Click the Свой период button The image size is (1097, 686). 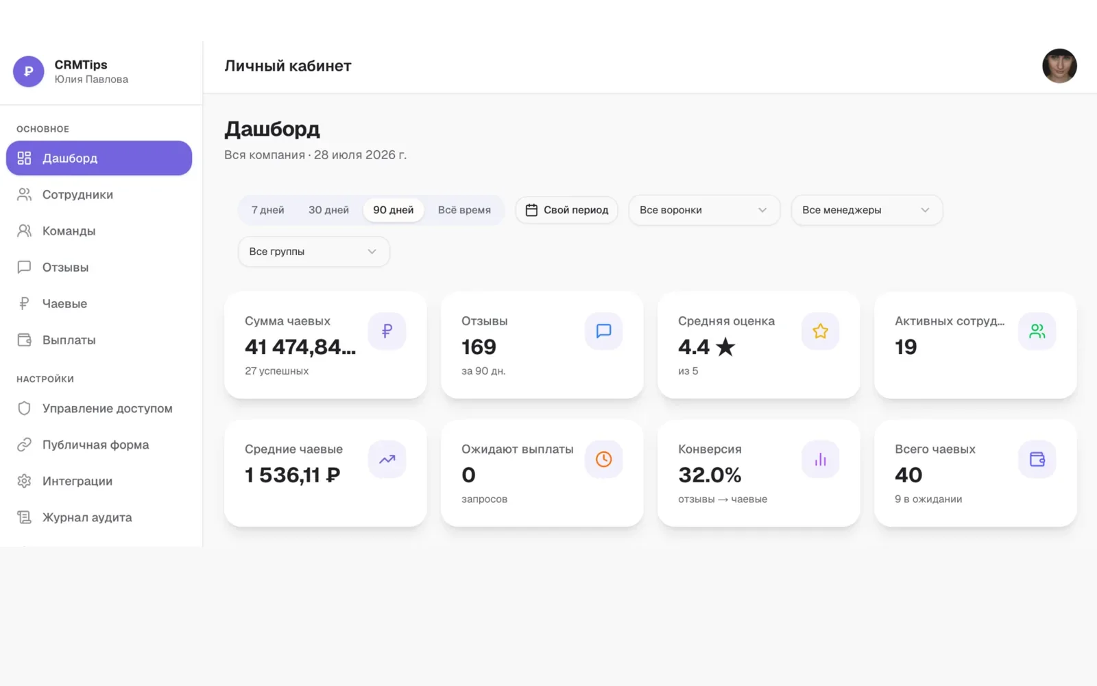click(566, 210)
